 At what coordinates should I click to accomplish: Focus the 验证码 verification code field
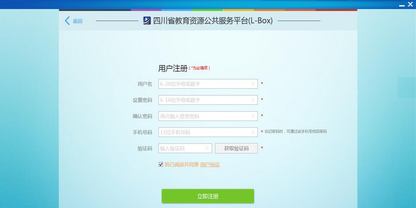click(x=185, y=148)
